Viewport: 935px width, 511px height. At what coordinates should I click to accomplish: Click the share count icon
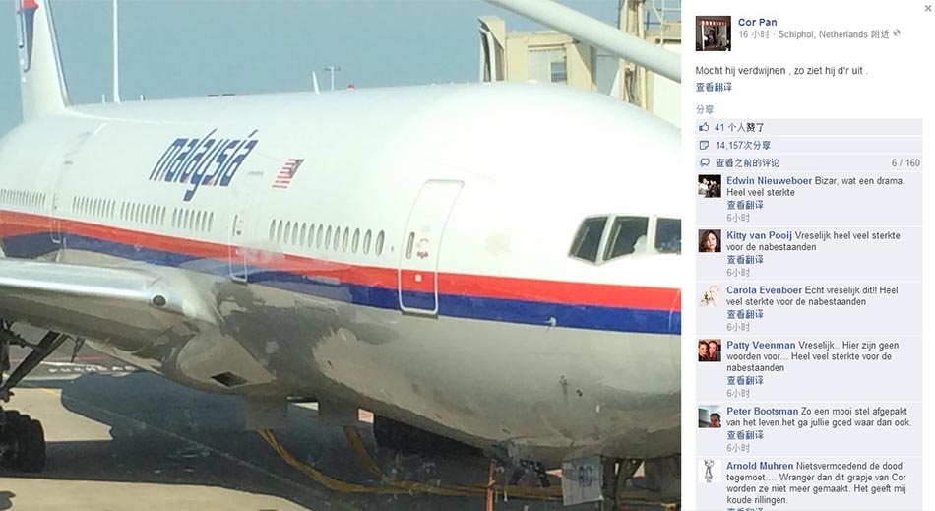704,145
